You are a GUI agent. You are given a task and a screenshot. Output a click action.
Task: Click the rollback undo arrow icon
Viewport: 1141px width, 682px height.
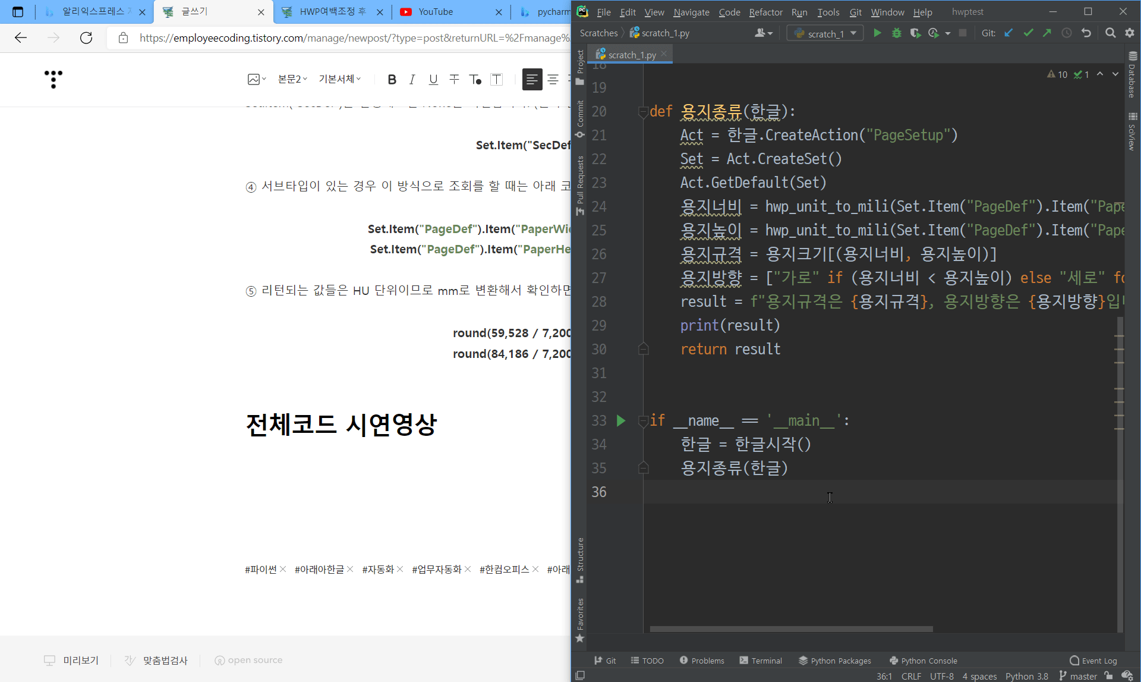tap(1086, 33)
